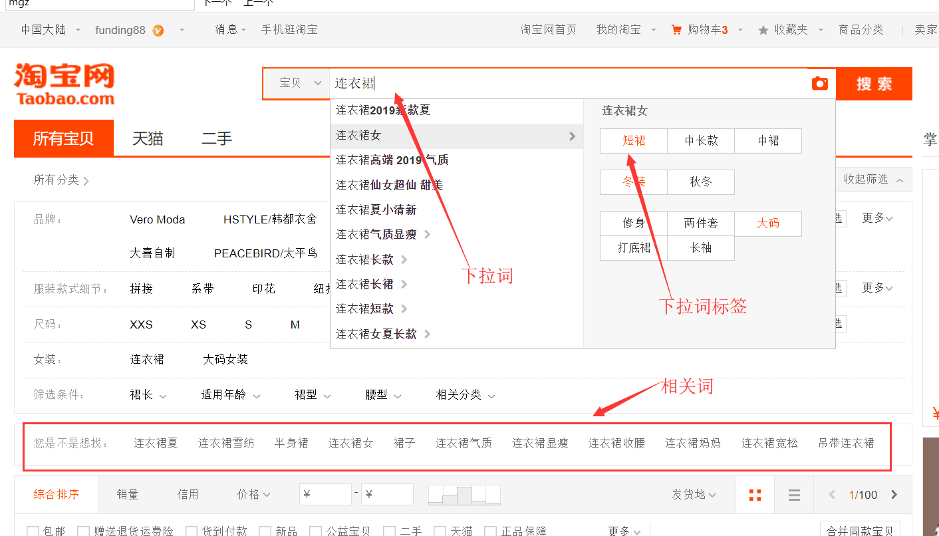Click the Taobao logo
Image resolution: width=939 pixels, height=536 pixels.
click(x=65, y=84)
